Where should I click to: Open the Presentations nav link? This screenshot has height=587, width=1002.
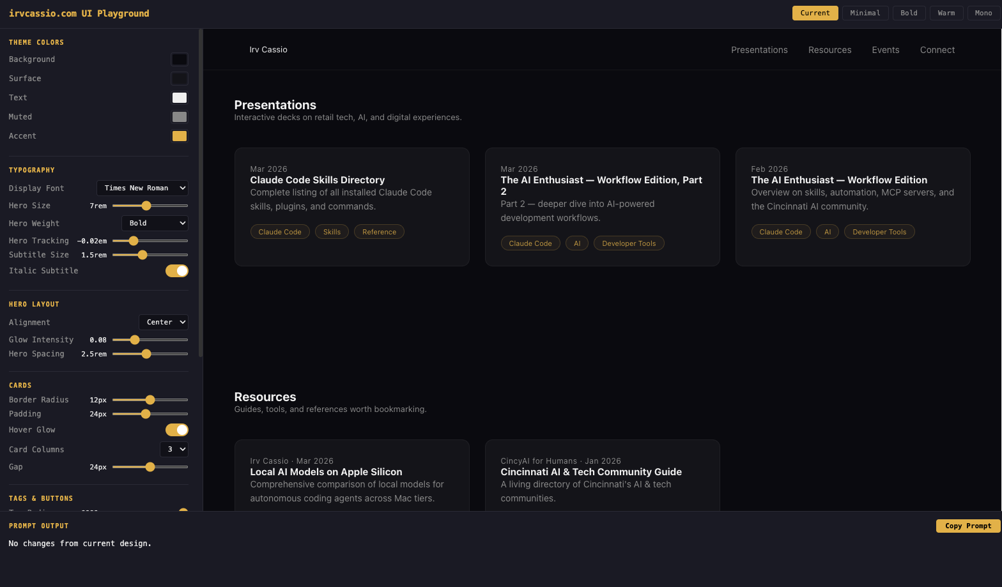tap(759, 50)
